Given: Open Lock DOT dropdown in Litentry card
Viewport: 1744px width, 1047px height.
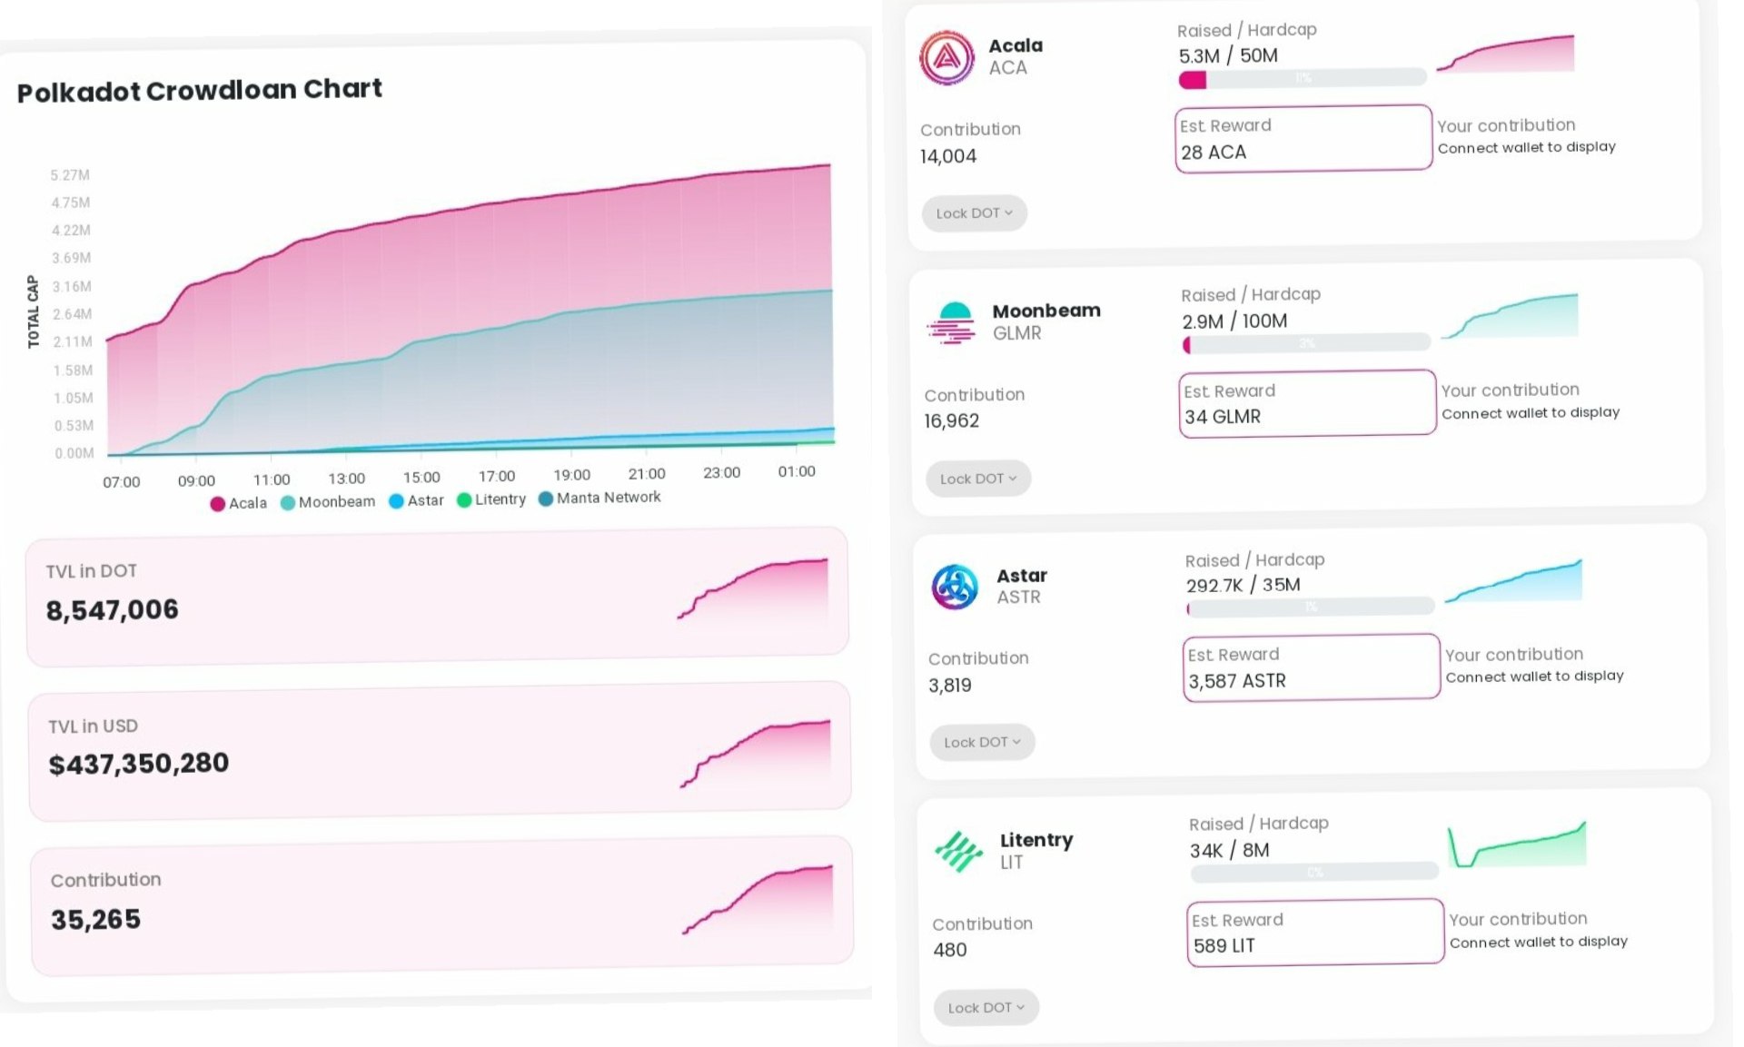Looking at the screenshot, I should [x=986, y=1007].
